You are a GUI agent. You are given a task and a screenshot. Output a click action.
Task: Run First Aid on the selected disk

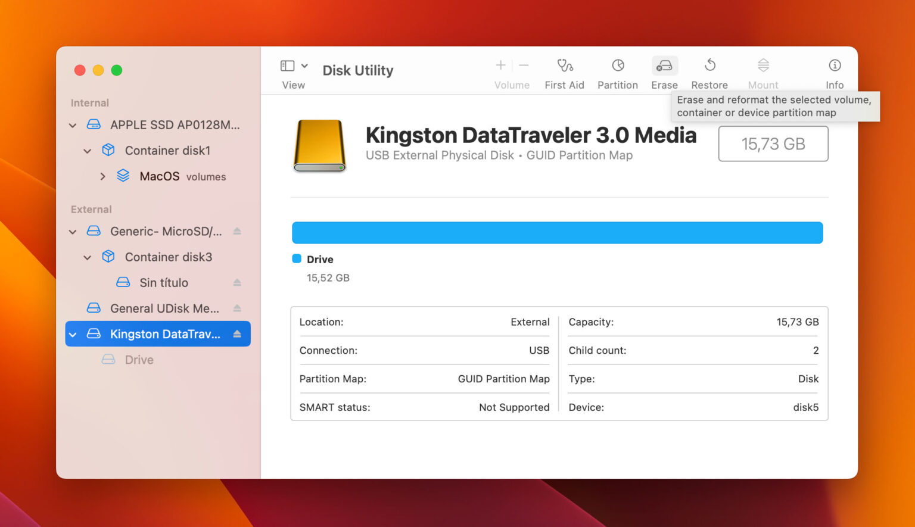564,70
